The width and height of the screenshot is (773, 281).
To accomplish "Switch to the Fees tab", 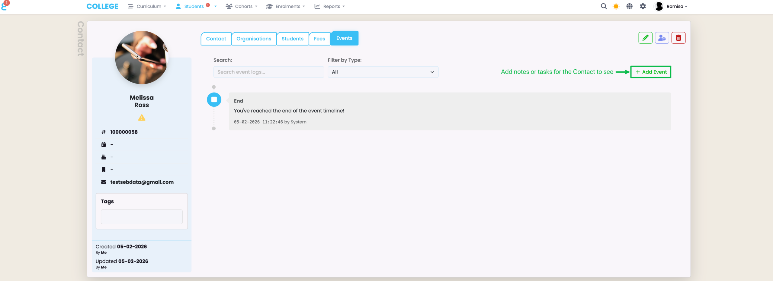I will pos(319,39).
